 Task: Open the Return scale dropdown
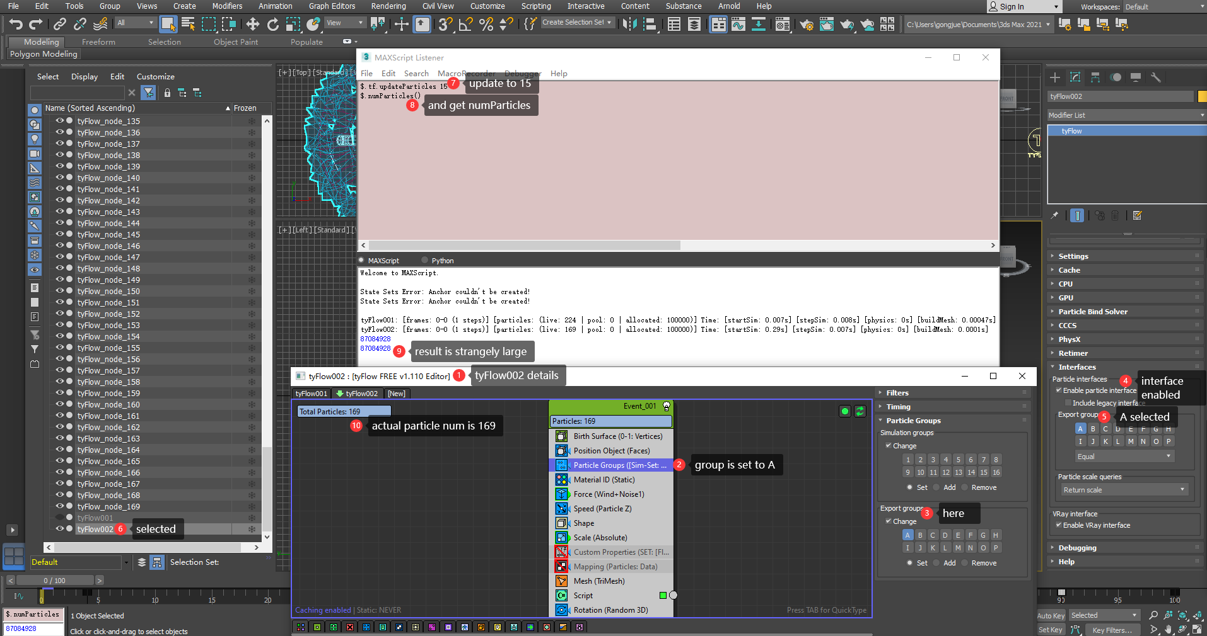pos(1124,489)
